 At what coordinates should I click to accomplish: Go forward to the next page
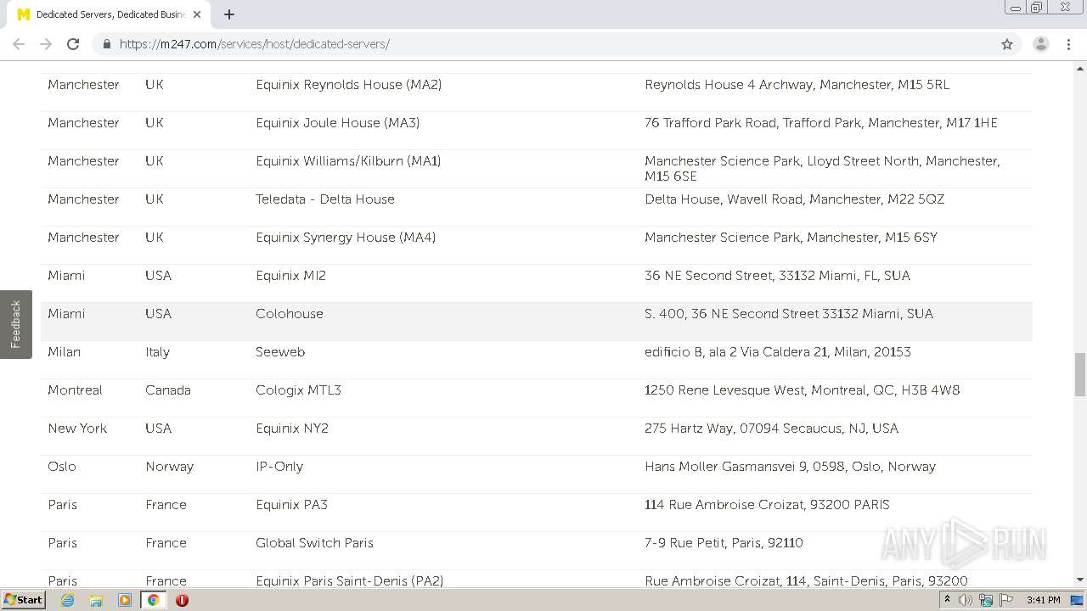tap(46, 44)
